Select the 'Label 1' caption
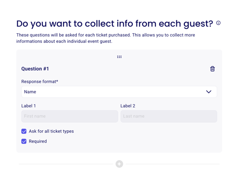Screen dimensions: 237x174 (28, 106)
